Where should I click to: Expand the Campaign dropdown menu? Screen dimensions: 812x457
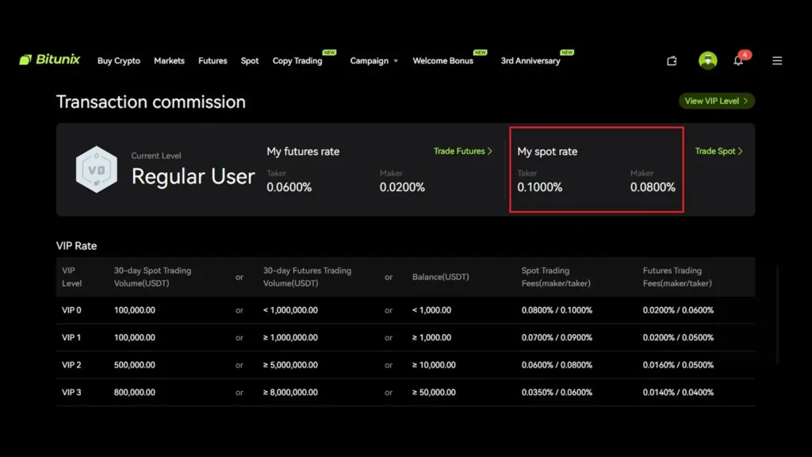tap(373, 61)
